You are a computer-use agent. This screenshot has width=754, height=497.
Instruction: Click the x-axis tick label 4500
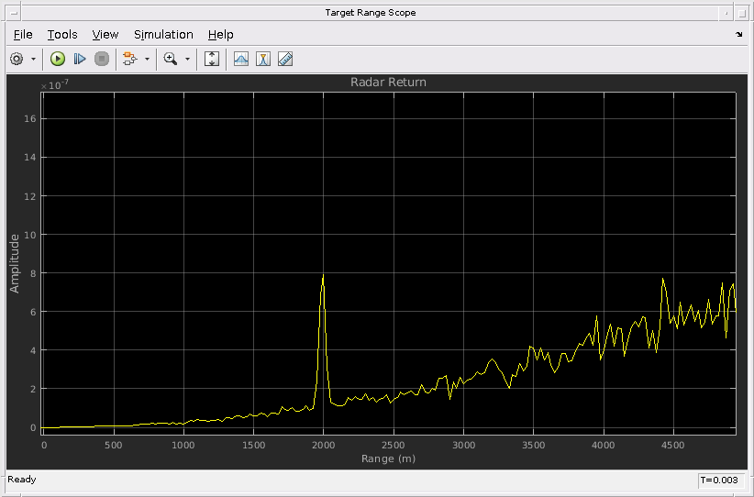[672, 445]
